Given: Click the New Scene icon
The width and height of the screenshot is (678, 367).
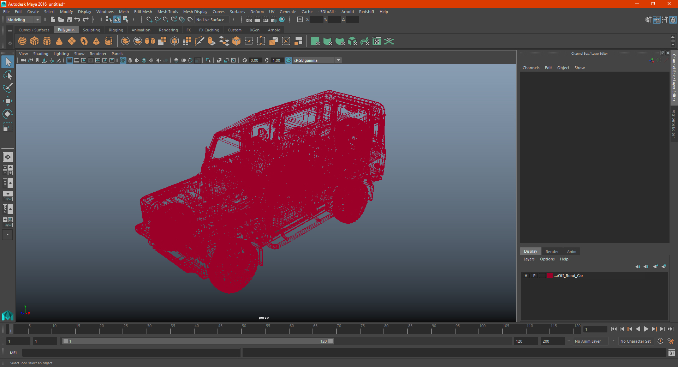Looking at the screenshot, I should [x=53, y=20].
